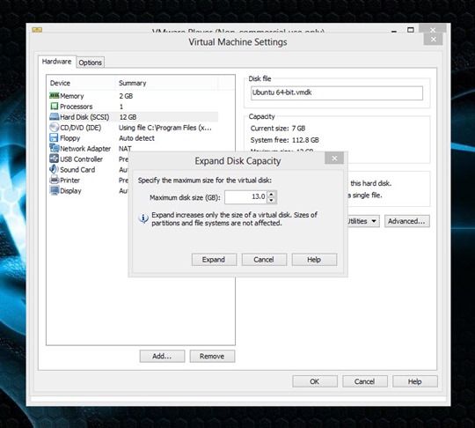Click the Advanced... button
The image size is (475, 428).
(407, 221)
